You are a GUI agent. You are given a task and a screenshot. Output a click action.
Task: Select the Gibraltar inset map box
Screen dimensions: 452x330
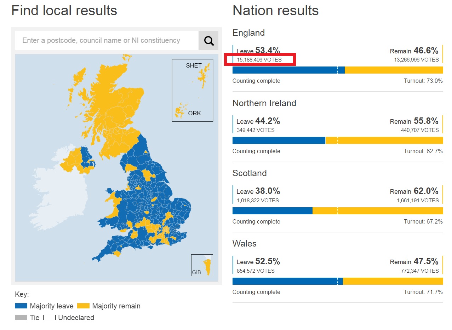pos(202,265)
